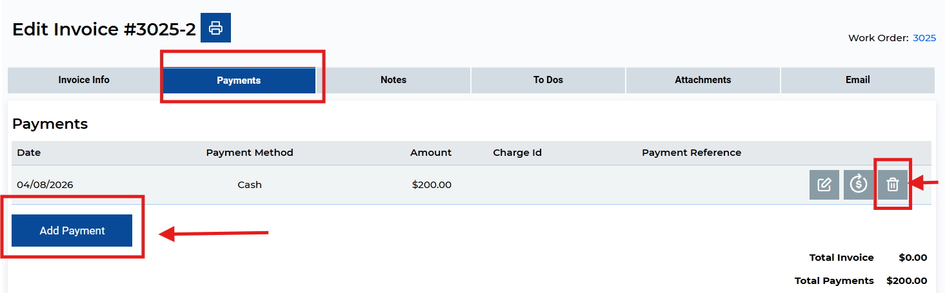The image size is (945, 293).
Task: Switch to the Invoice Info tab
Action: pos(84,80)
